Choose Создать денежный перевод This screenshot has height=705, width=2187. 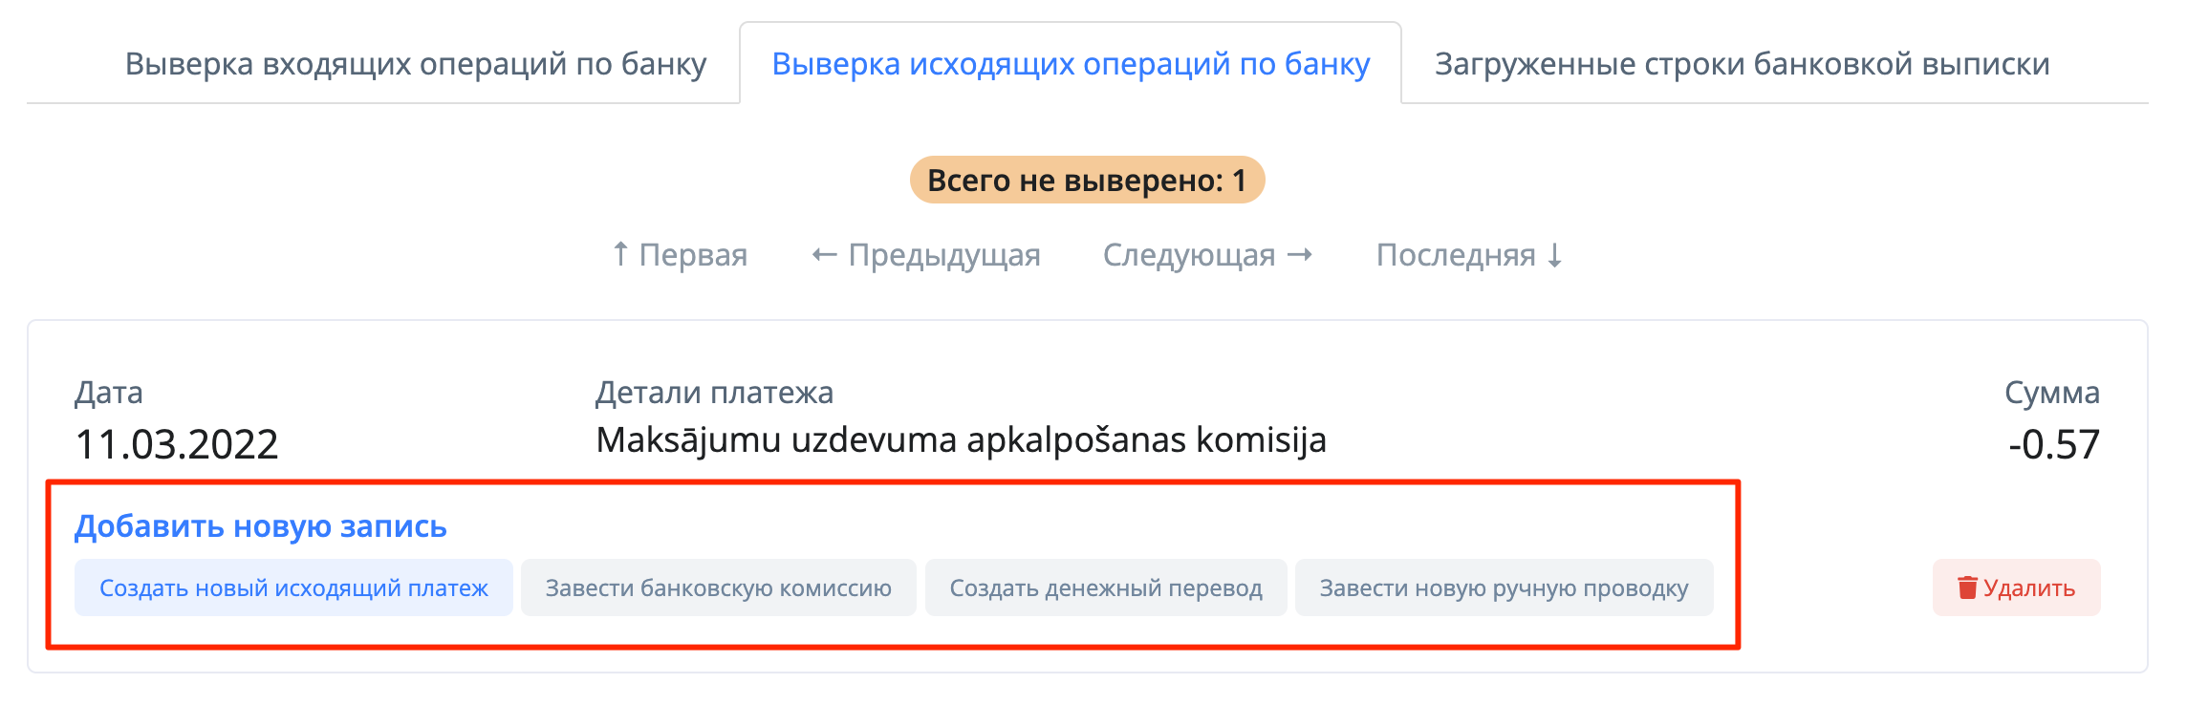[x=1106, y=587]
